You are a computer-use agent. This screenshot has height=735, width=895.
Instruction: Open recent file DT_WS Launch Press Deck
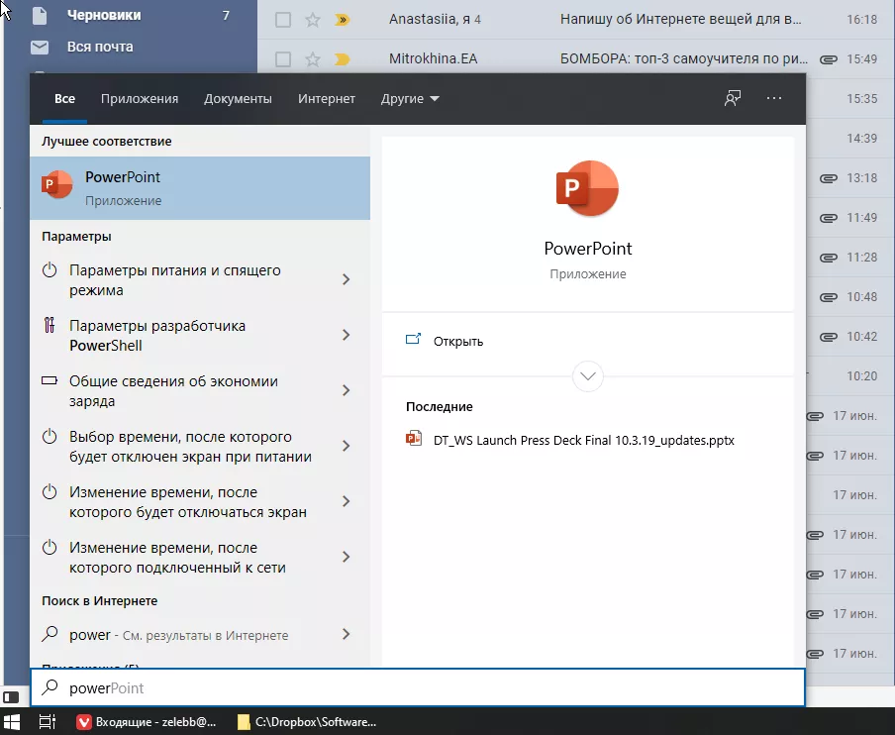(x=584, y=441)
